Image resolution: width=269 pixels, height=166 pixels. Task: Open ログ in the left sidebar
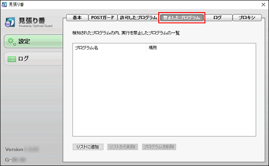(x=34, y=59)
